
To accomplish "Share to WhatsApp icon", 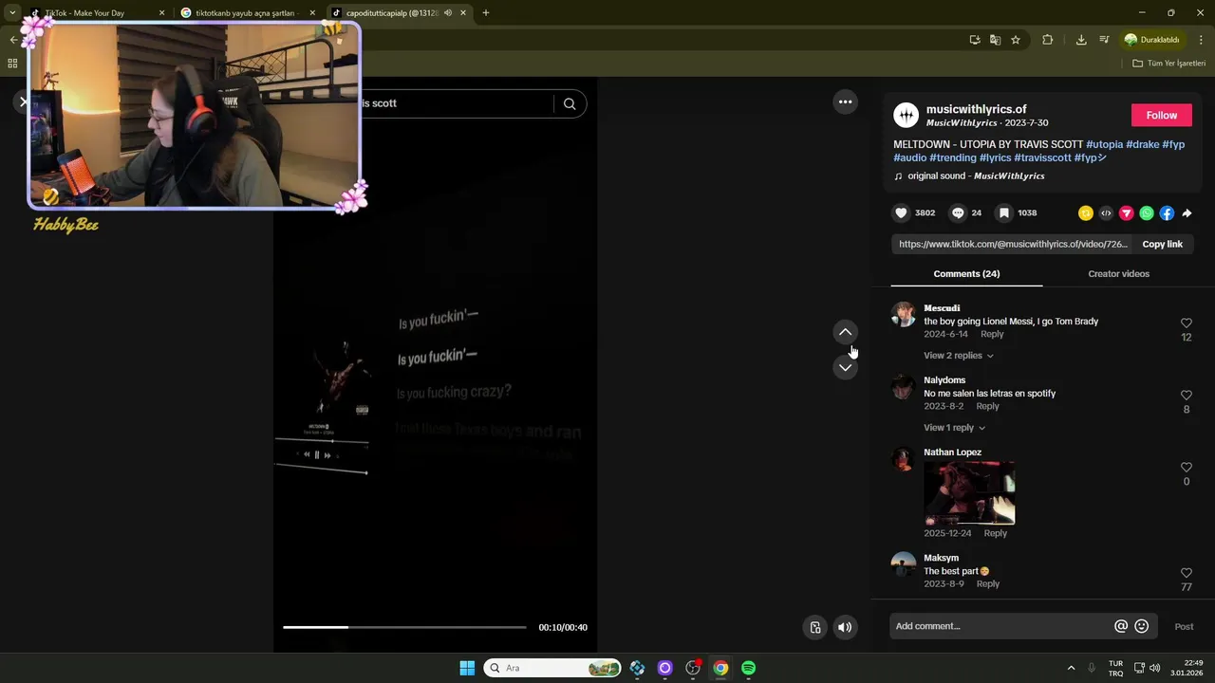I will (1147, 213).
